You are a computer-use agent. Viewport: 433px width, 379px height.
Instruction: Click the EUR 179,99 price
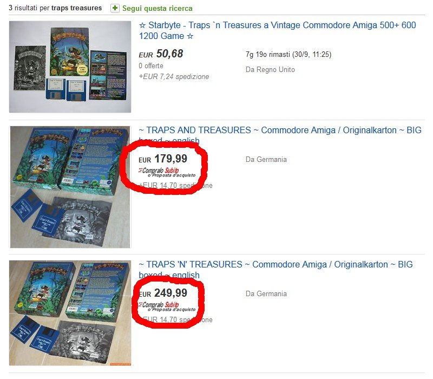click(x=163, y=159)
